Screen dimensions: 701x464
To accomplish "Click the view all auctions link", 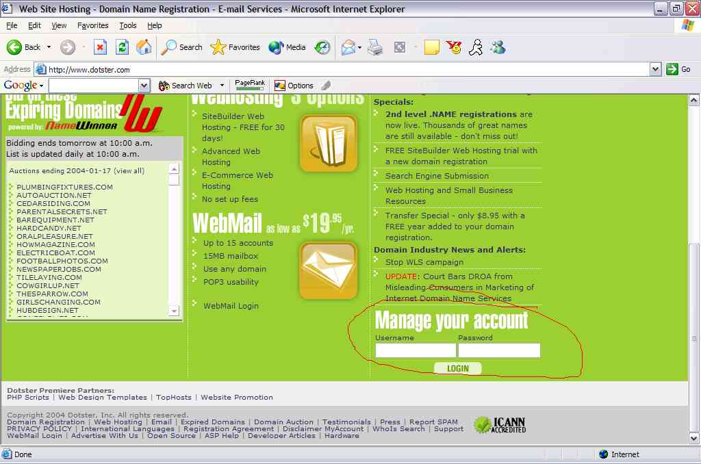I will [129, 171].
